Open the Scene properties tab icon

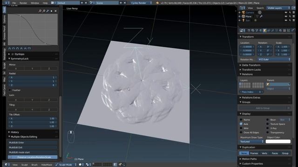point(257,31)
